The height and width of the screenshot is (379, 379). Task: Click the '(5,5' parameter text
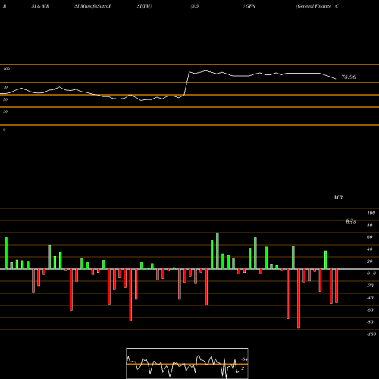(194, 6)
